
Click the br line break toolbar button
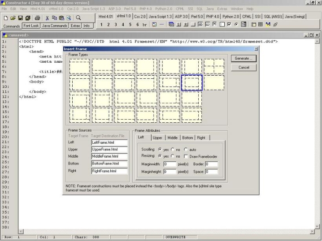tap(144, 25)
